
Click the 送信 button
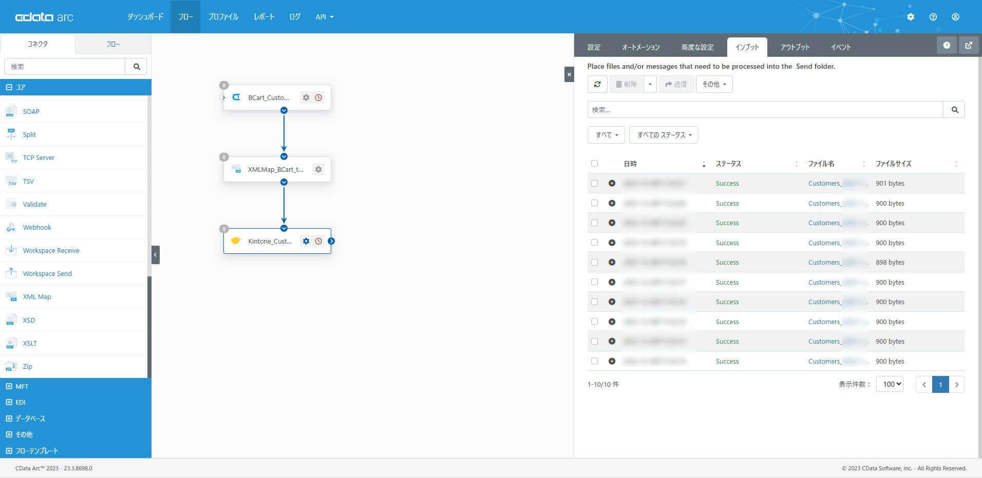point(676,84)
